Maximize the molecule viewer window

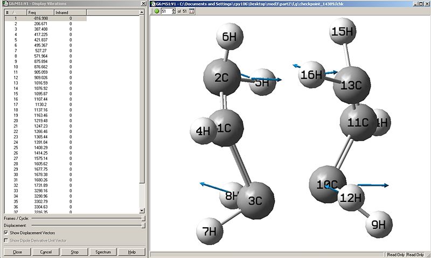(x=421, y=4)
